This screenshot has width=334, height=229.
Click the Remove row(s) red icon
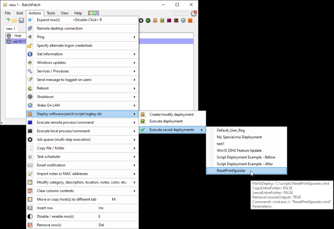pyautogui.click(x=30, y=225)
